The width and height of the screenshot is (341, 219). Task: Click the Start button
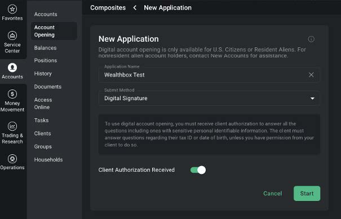(307, 193)
